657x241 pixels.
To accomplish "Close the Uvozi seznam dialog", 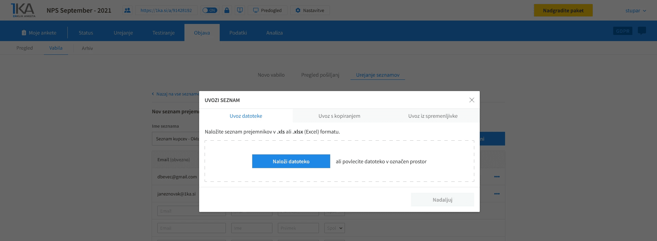I will [472, 100].
